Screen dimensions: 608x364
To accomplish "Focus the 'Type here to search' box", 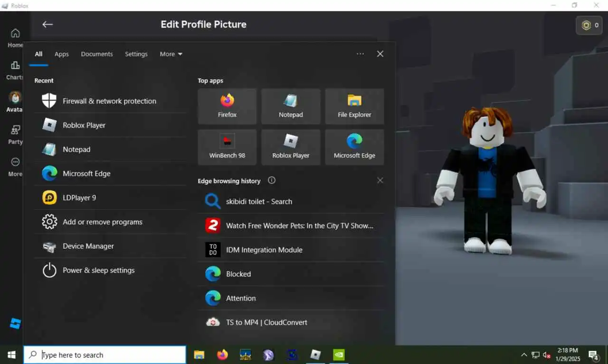I will 104,355.
